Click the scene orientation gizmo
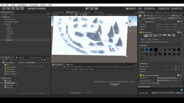Screen dimensions: 184x103 coord(130,23)
